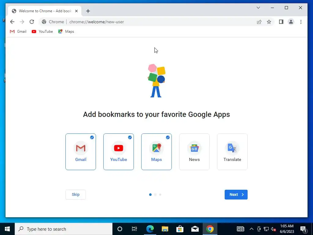Minimize the Chrome window
Image resolution: width=313 pixels, height=235 pixels.
point(272,8)
